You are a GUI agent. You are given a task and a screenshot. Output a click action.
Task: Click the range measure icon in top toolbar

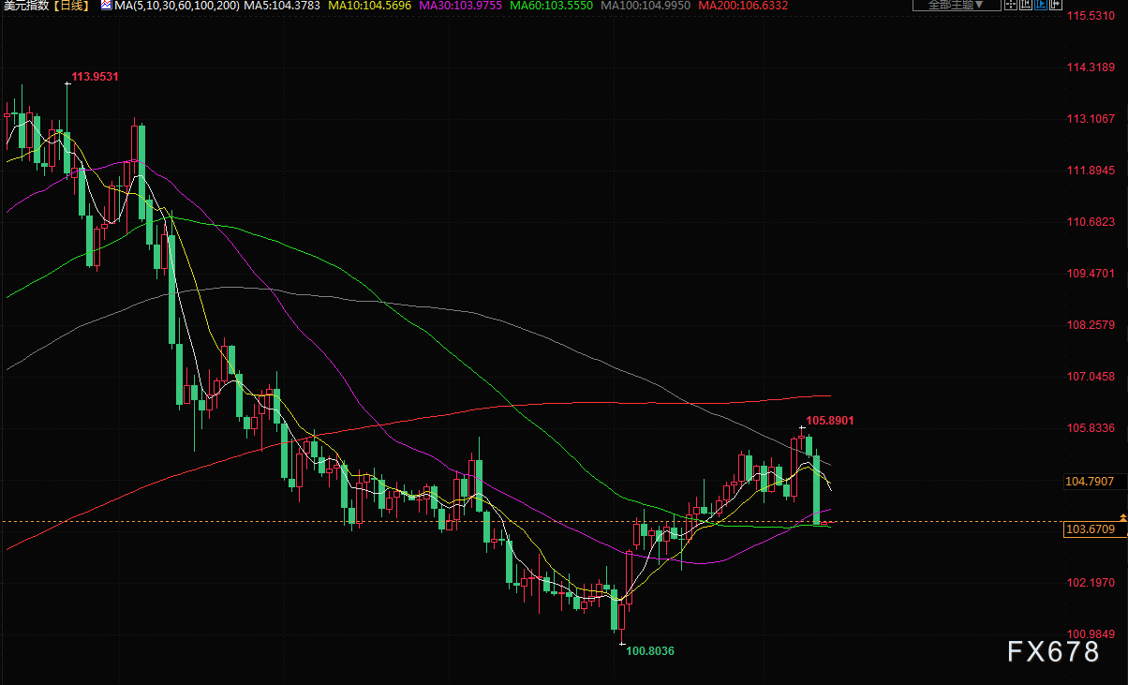1026,5
